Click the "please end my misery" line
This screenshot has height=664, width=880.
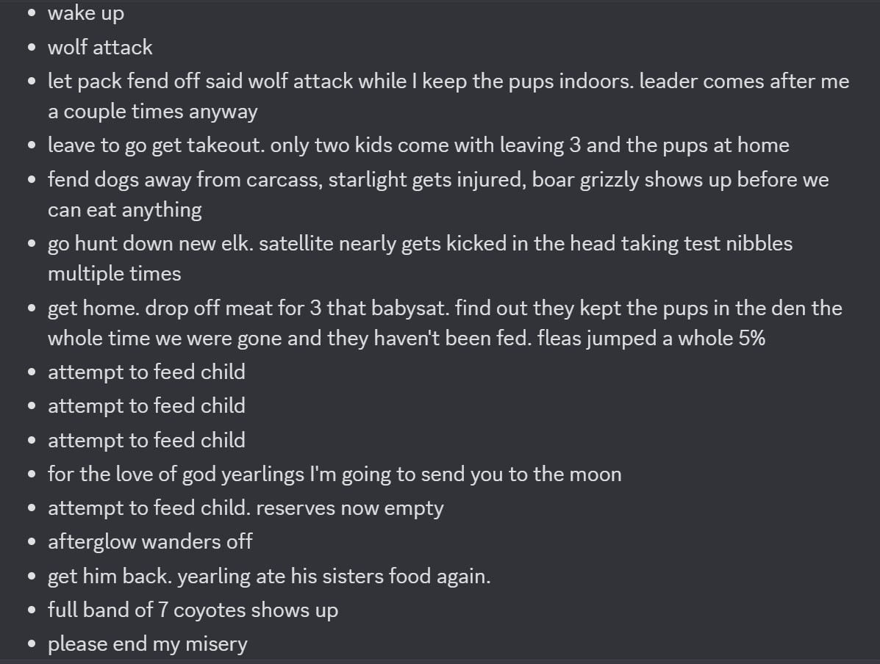(x=147, y=644)
